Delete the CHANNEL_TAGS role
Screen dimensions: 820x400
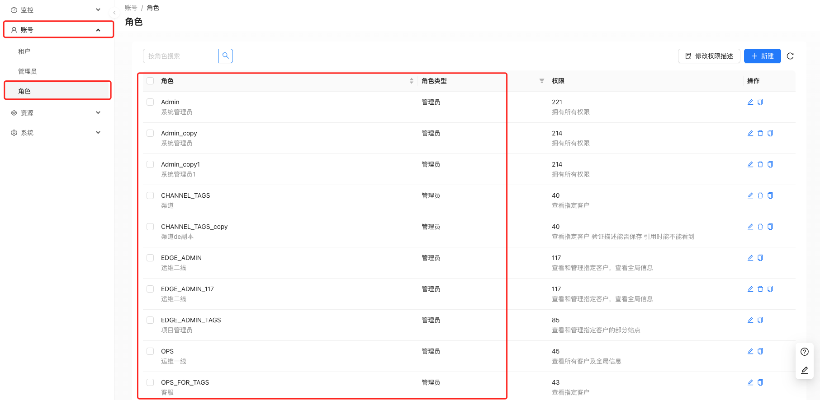760,195
